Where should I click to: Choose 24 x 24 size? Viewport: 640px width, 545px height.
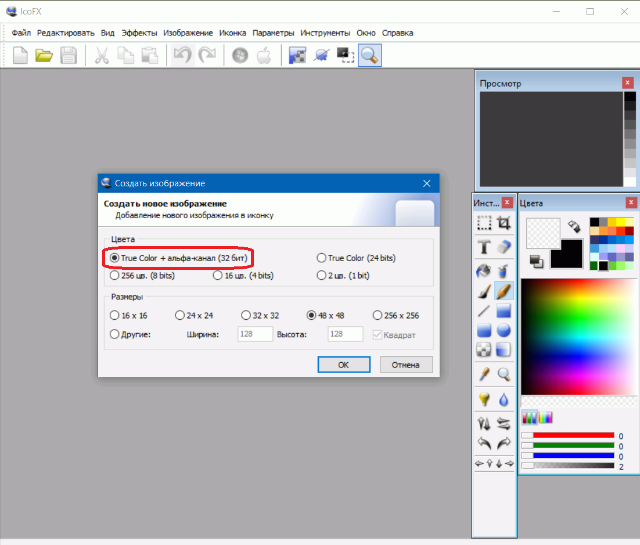195,316
